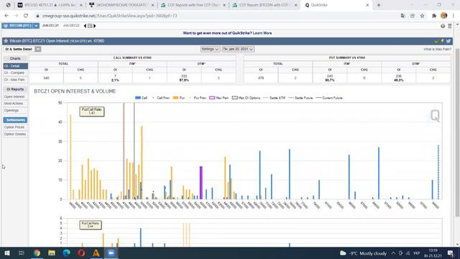Open File Explorer from the taskbar

[x=52, y=253]
